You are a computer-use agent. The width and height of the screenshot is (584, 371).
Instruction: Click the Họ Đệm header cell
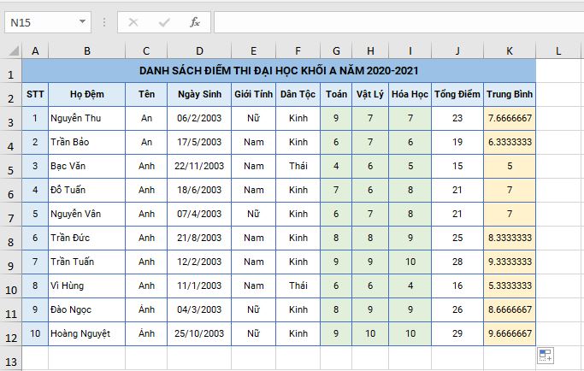coord(86,94)
